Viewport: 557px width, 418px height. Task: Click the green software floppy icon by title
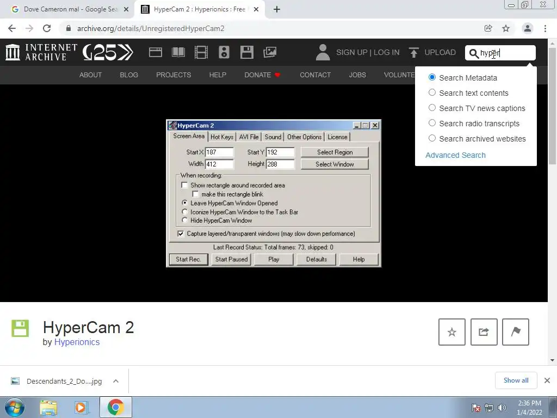click(x=20, y=328)
